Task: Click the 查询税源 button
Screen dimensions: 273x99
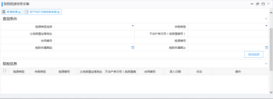Action: [x=254, y=54]
